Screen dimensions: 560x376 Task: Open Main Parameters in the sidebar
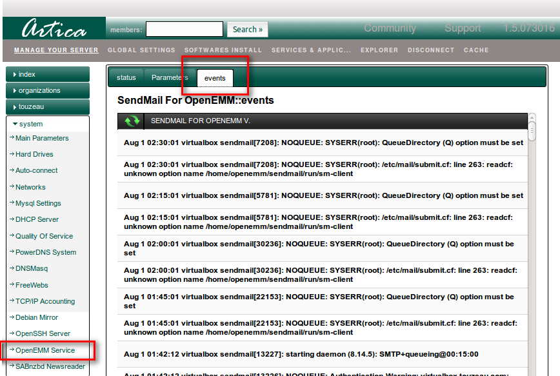[x=42, y=138]
